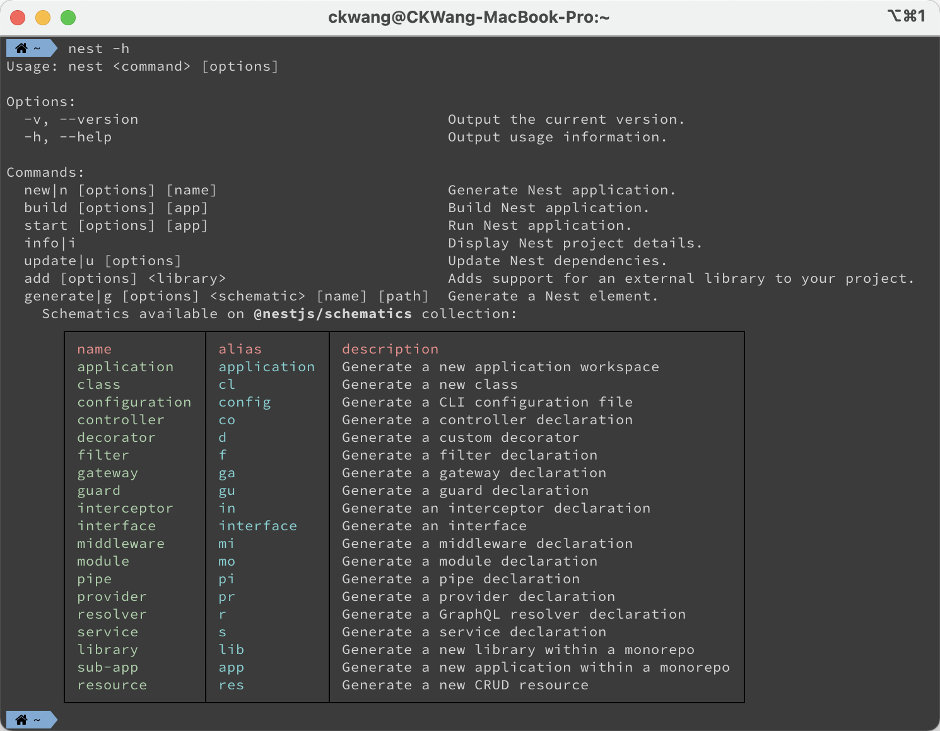The width and height of the screenshot is (940, 731).
Task: Click alias 'cl' for class
Action: point(227,384)
